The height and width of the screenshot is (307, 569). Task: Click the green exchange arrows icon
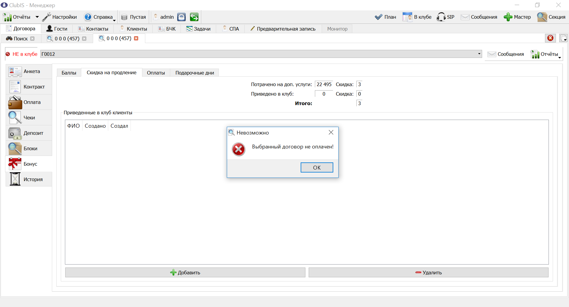tap(194, 17)
